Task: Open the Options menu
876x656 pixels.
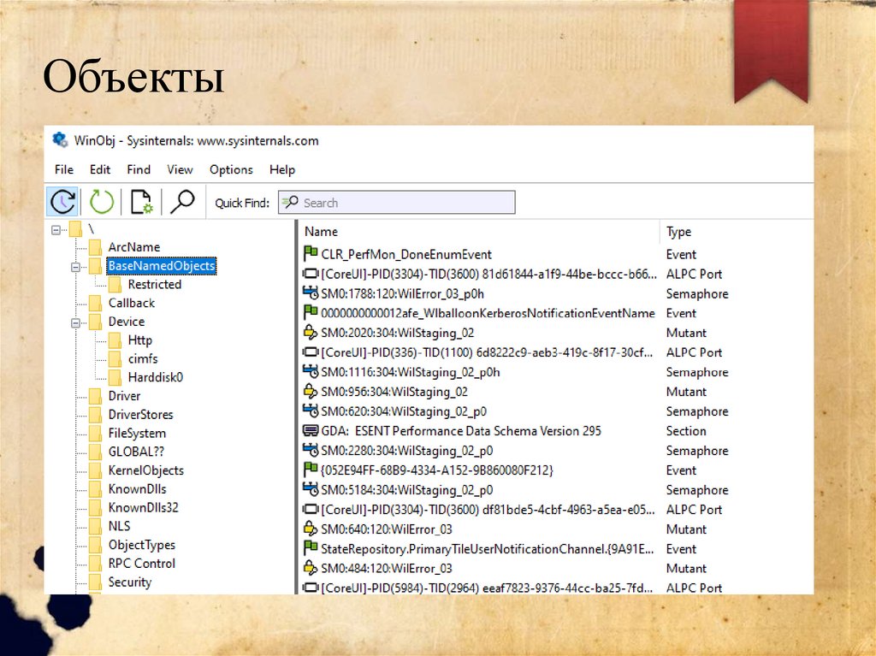Action: pos(231,169)
